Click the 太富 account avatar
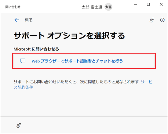168x134 pixels. 108,7
